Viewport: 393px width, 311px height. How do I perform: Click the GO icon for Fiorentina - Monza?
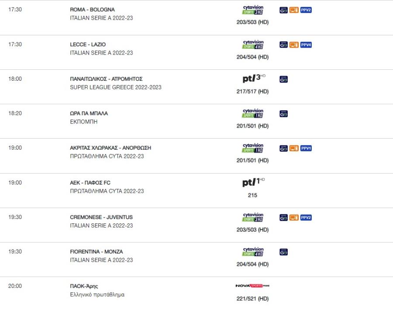click(x=283, y=252)
